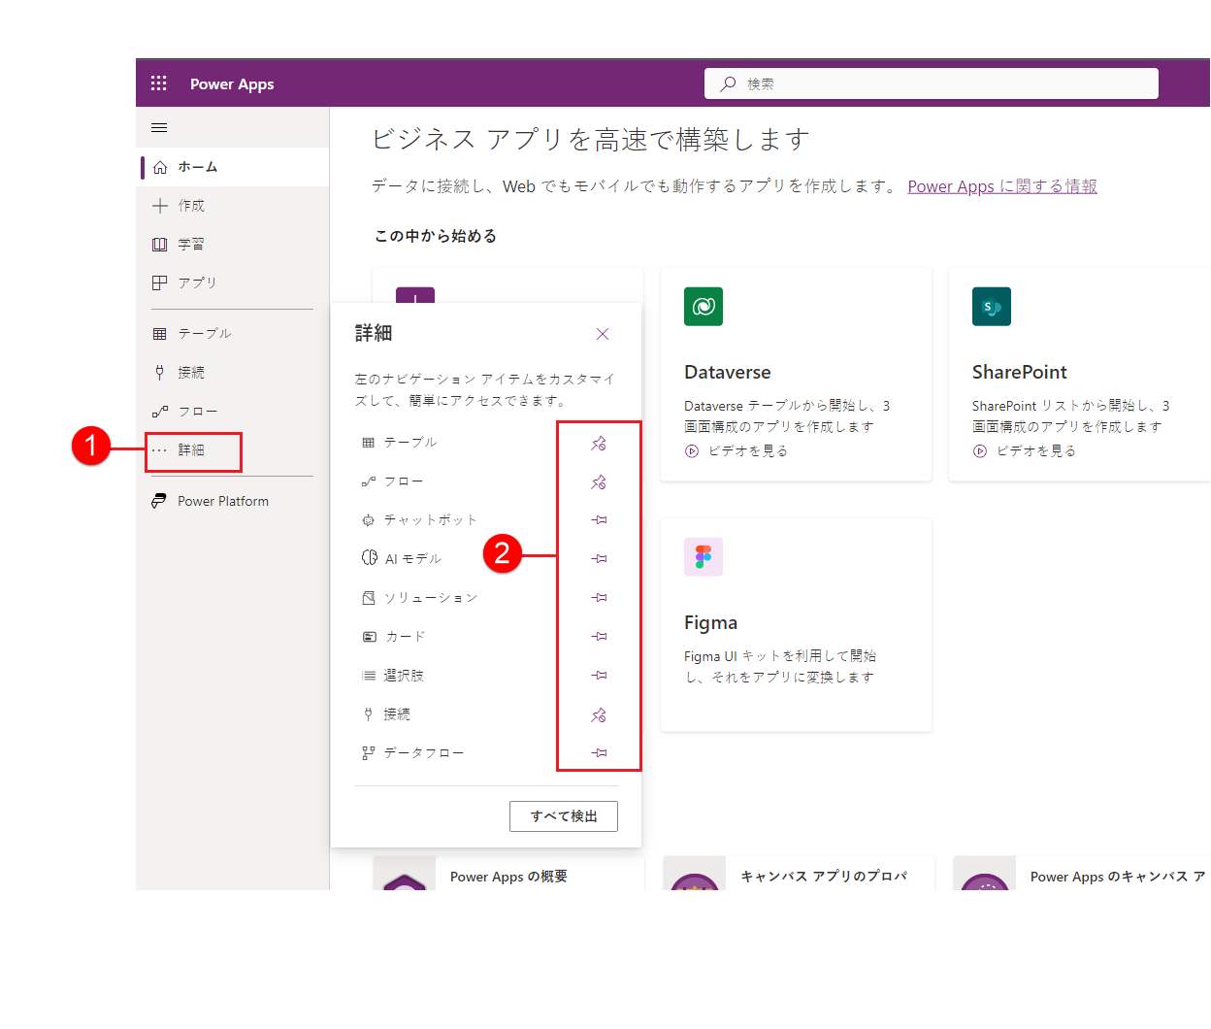
Task: Pin 選択肢 to the navigation
Action: (x=599, y=676)
